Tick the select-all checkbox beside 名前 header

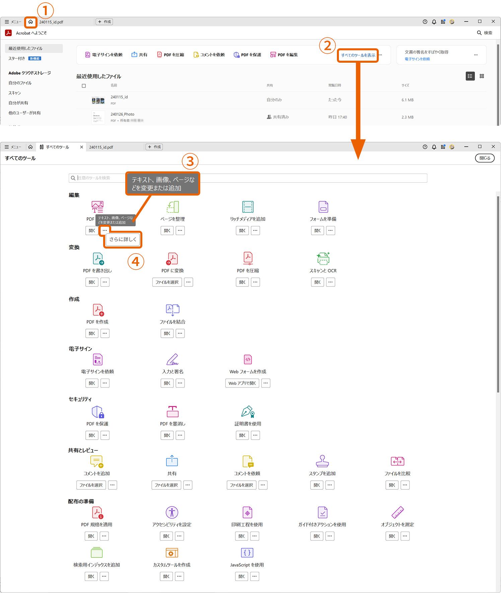point(84,86)
